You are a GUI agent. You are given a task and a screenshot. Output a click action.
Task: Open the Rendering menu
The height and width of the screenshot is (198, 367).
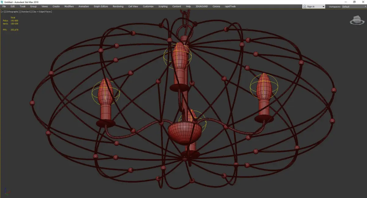point(118,6)
